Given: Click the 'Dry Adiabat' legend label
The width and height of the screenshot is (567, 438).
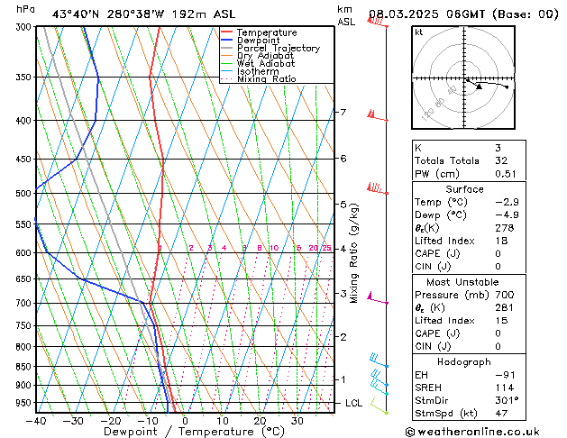Looking at the screenshot, I should click(x=265, y=56).
